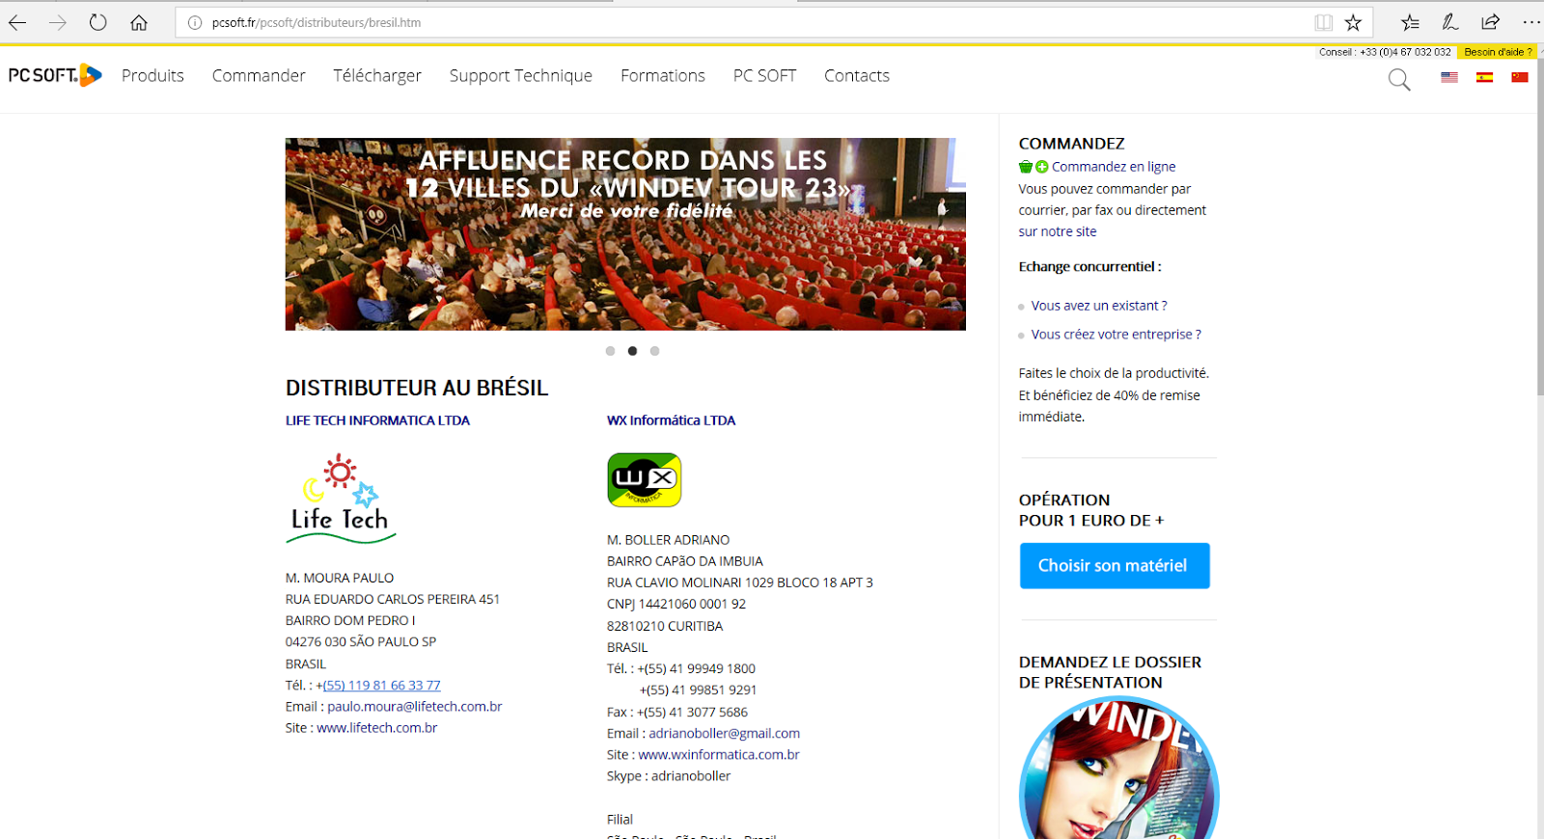Click the 'M. MOURA PAULO' text
Screen dimensions: 1544x839
click(340, 578)
